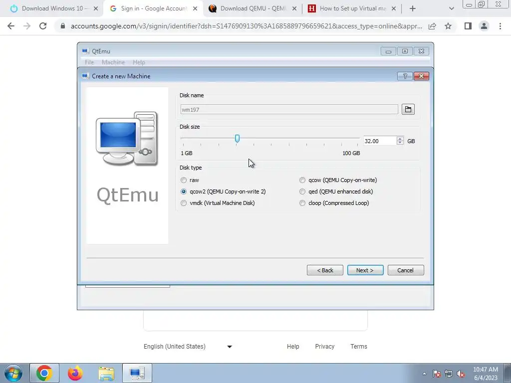Click the disk size 32.00 value field
The width and height of the screenshot is (511, 383).
pos(380,141)
